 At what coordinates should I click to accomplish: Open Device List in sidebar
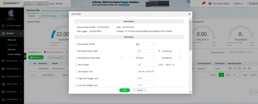13,45
